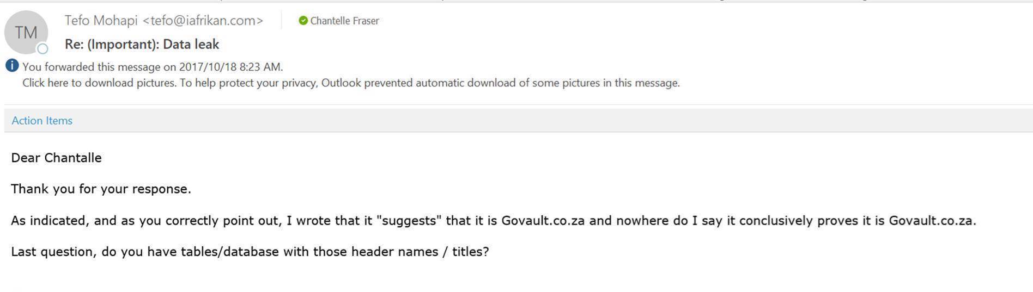Open sender Tefo Mohapi's contact card
Image resolution: width=1033 pixels, height=292 pixels.
101,21
